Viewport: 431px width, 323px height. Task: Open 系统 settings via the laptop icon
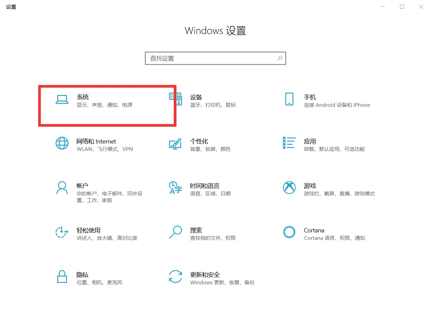point(62,100)
